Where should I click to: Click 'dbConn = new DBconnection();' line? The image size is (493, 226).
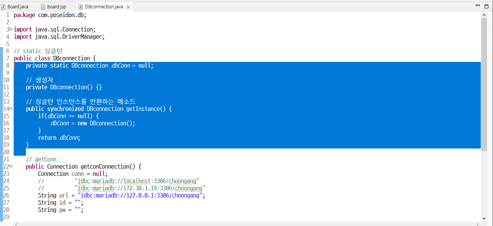[93, 123]
